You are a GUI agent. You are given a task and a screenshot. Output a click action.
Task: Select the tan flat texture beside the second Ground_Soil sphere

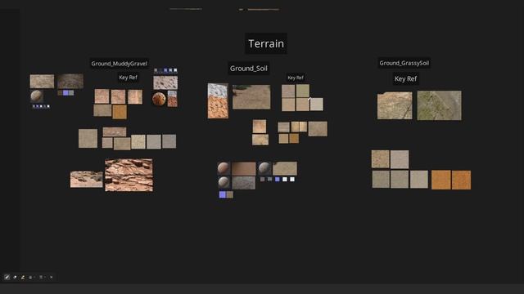coord(285,168)
